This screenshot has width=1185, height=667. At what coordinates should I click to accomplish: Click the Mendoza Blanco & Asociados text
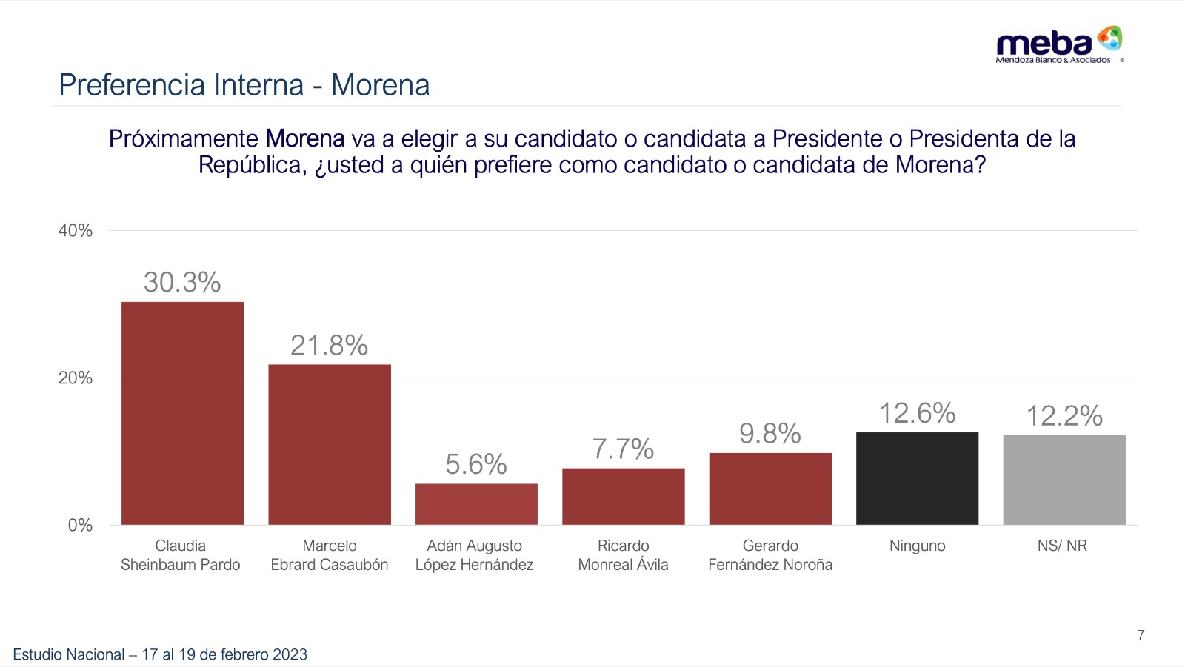[1053, 60]
